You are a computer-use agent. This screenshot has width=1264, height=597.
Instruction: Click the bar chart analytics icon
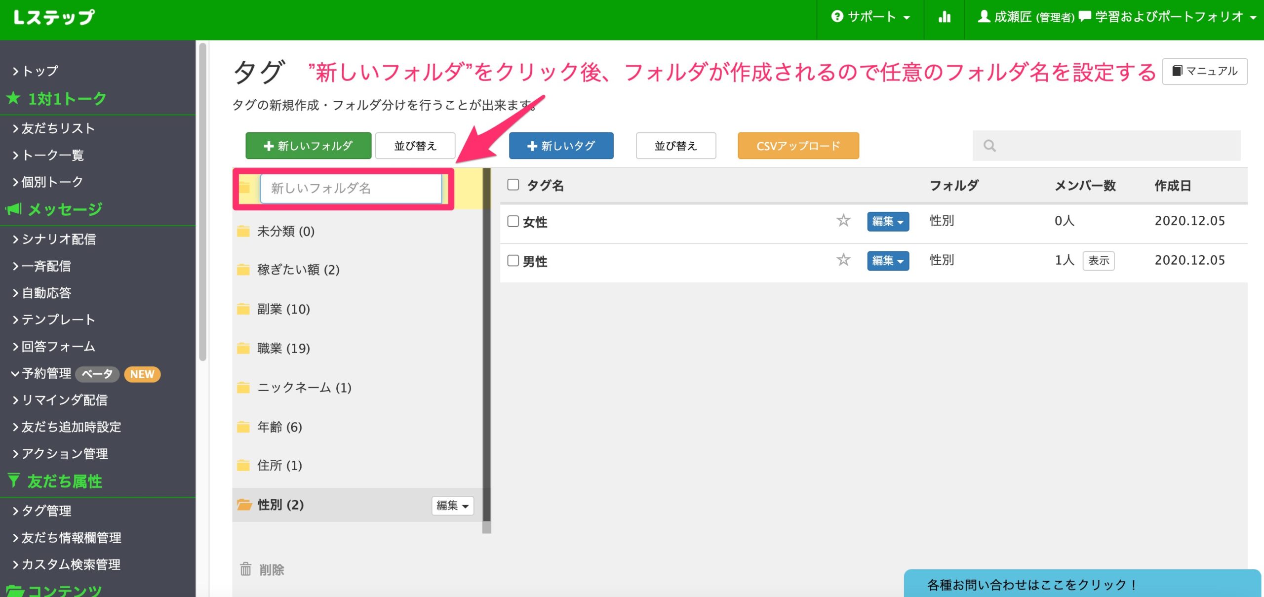944,18
